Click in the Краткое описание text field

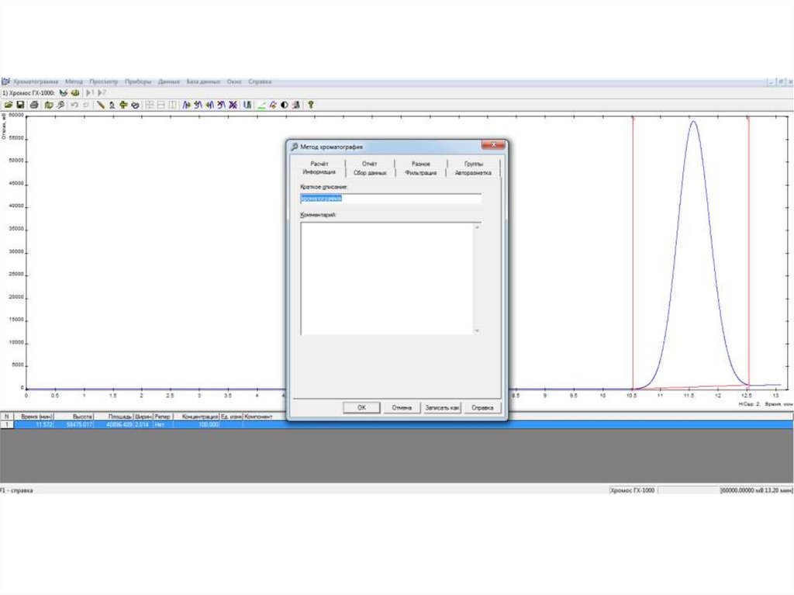click(x=391, y=199)
